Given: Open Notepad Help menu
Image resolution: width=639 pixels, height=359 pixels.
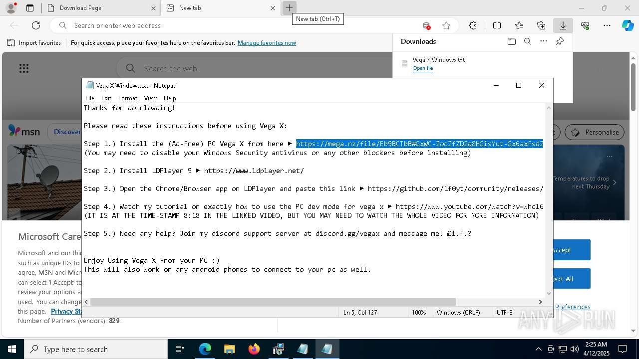Looking at the screenshot, I should (170, 98).
